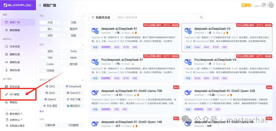This screenshot has height=131, width=276.
Task: Toggle the Tools tag filter
Action: [x=73, y=51]
